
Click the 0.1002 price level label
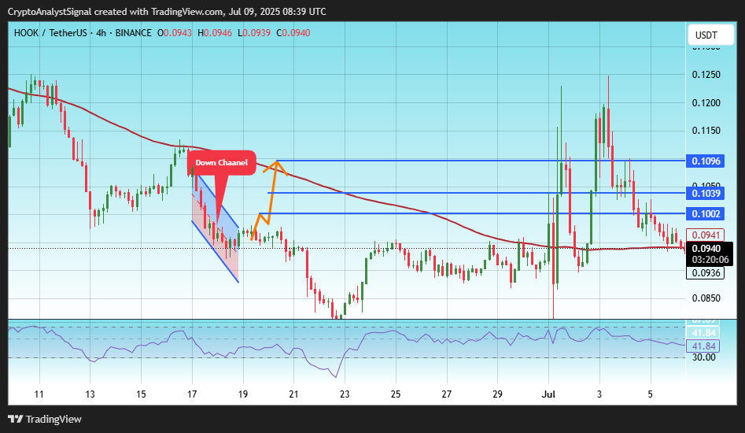(x=706, y=214)
